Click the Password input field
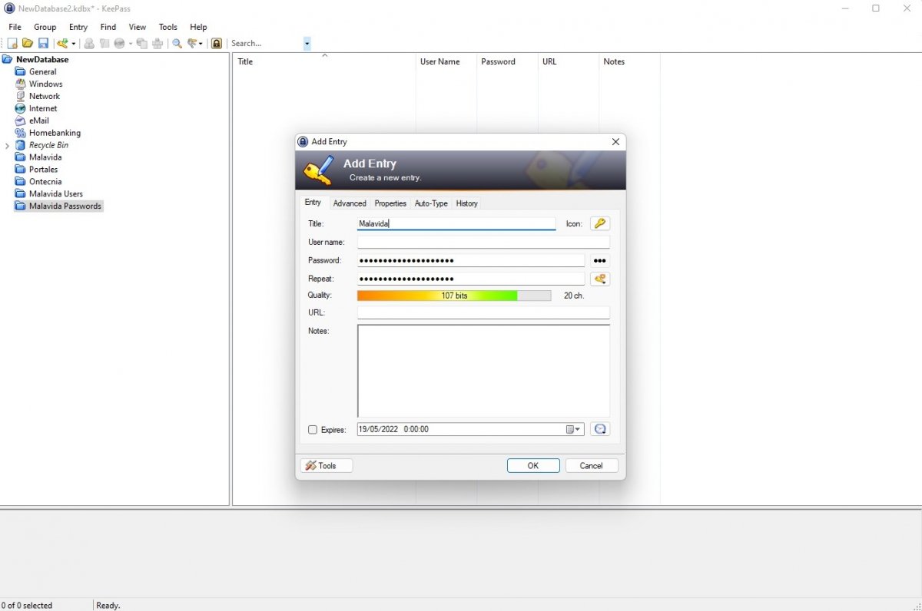Screen dimensions: 922x611 click(x=471, y=260)
